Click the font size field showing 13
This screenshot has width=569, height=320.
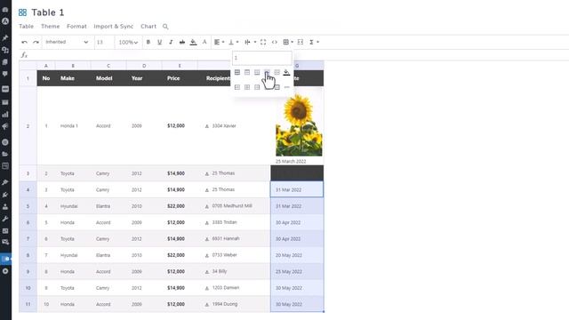(104, 42)
